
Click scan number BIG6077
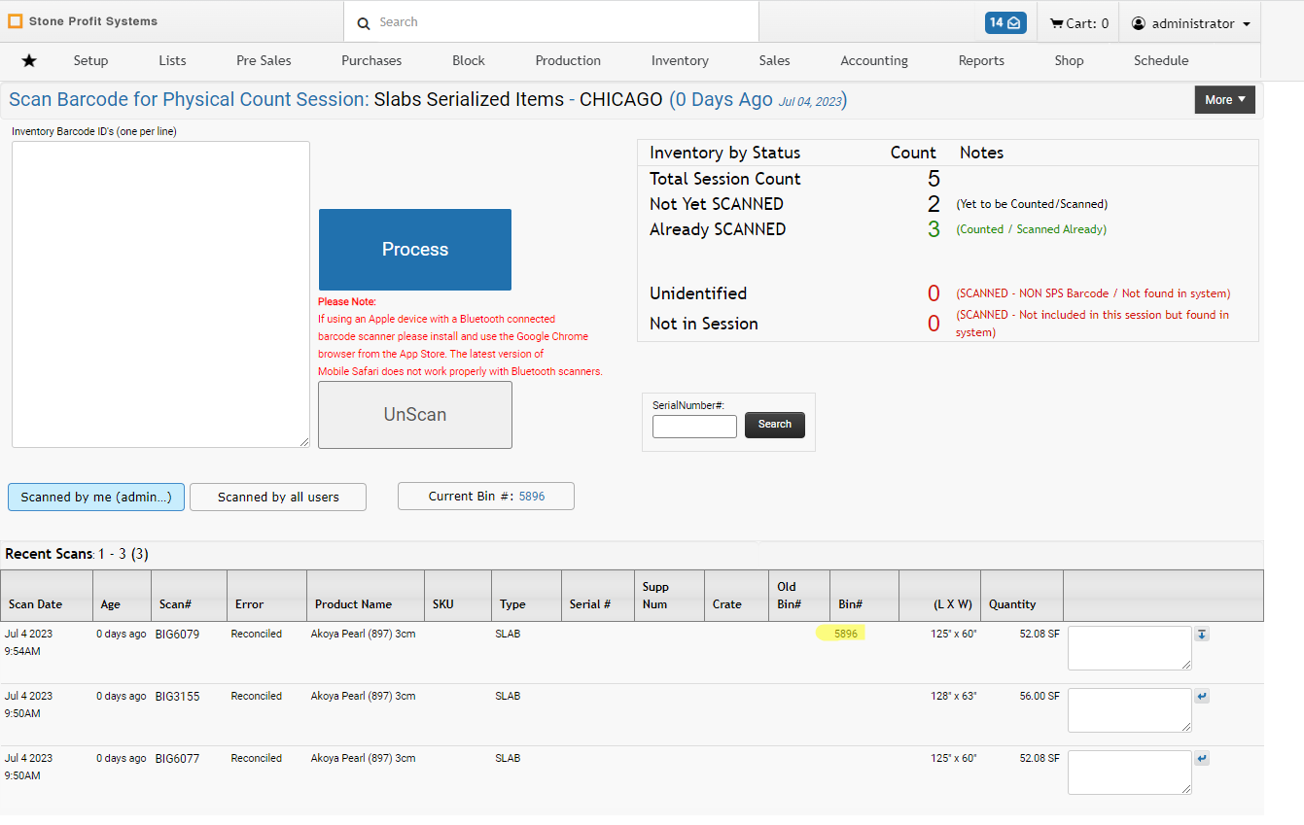point(177,759)
